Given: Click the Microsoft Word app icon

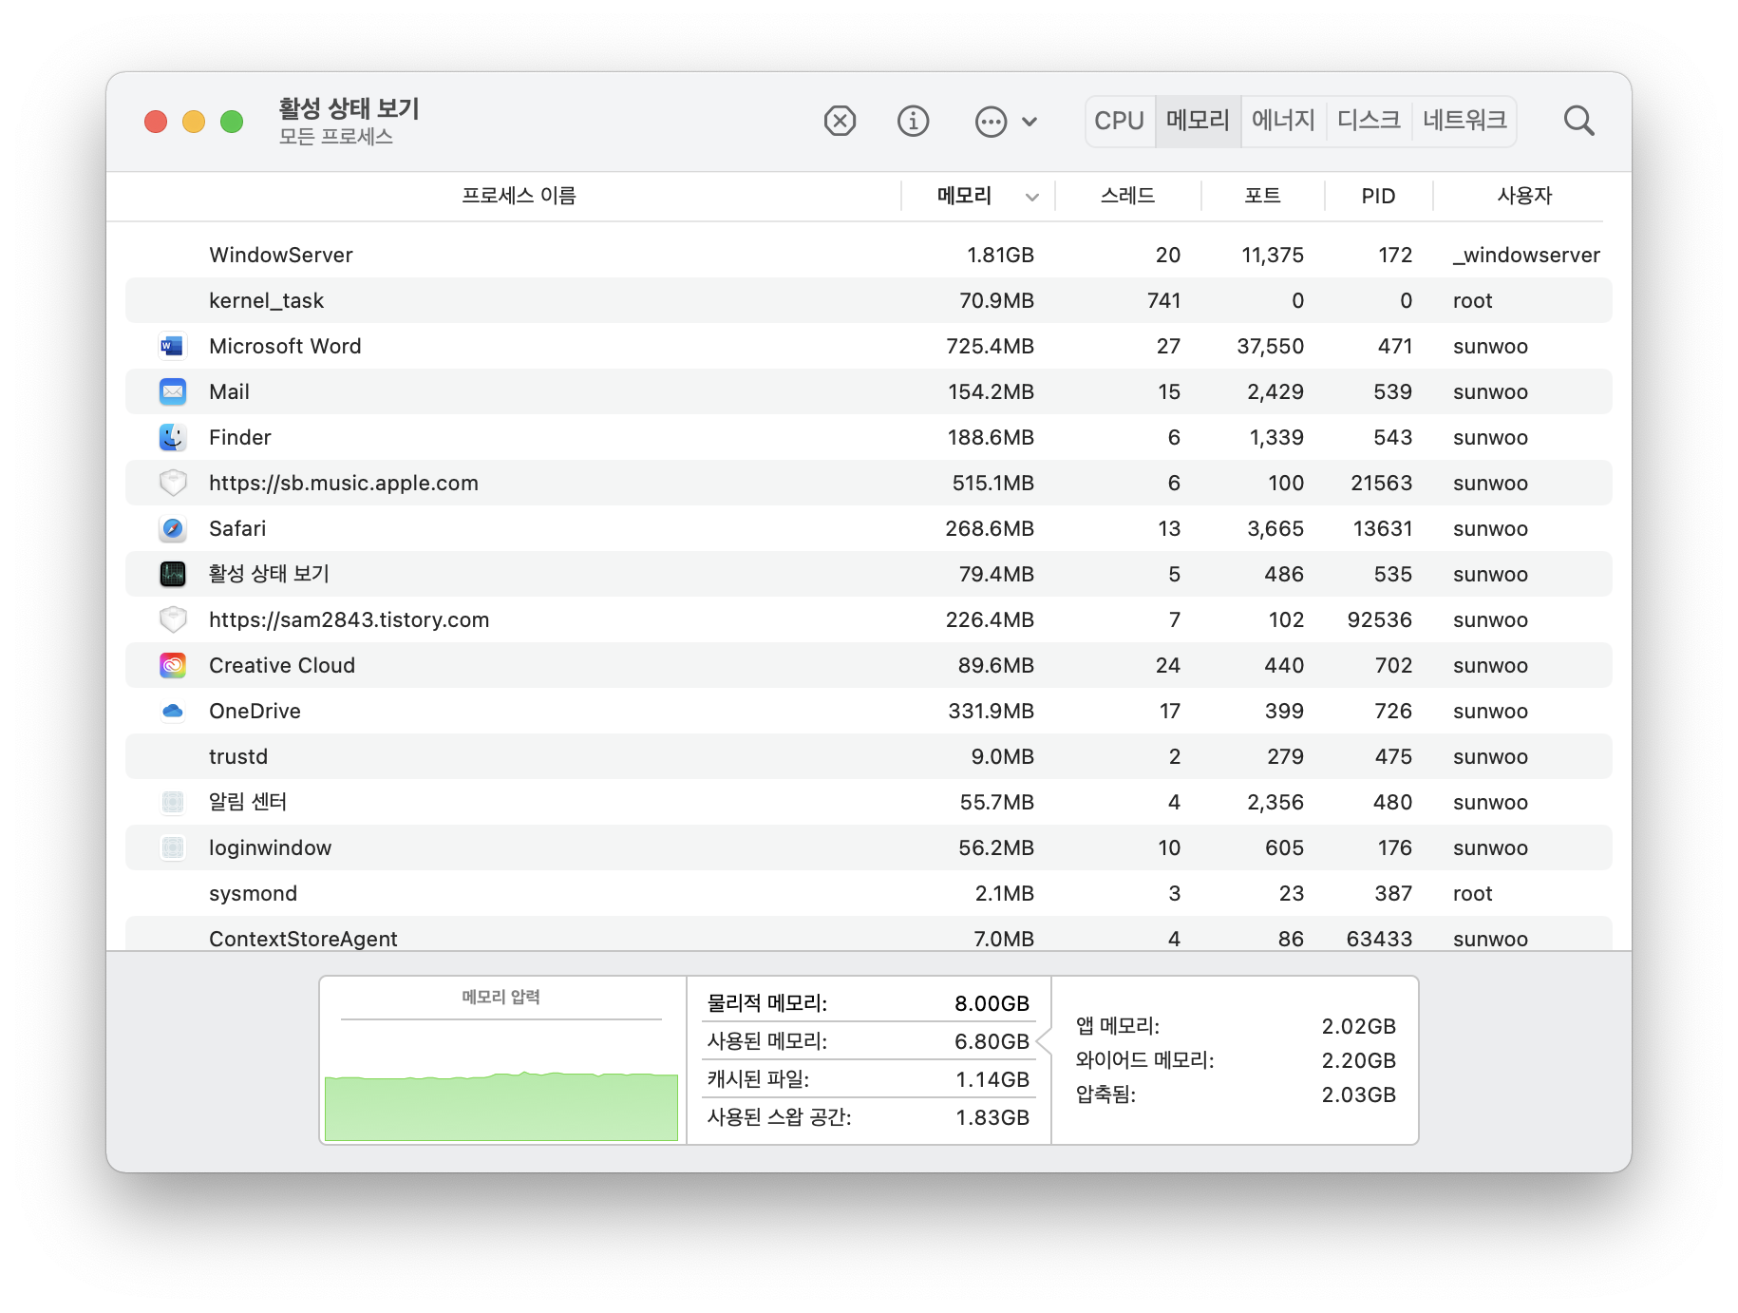Looking at the screenshot, I should point(172,346).
